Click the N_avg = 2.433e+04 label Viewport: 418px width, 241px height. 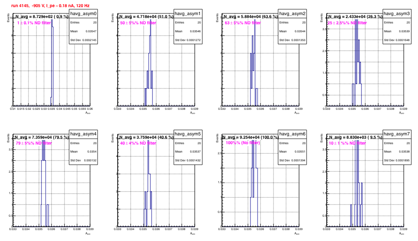point(355,17)
